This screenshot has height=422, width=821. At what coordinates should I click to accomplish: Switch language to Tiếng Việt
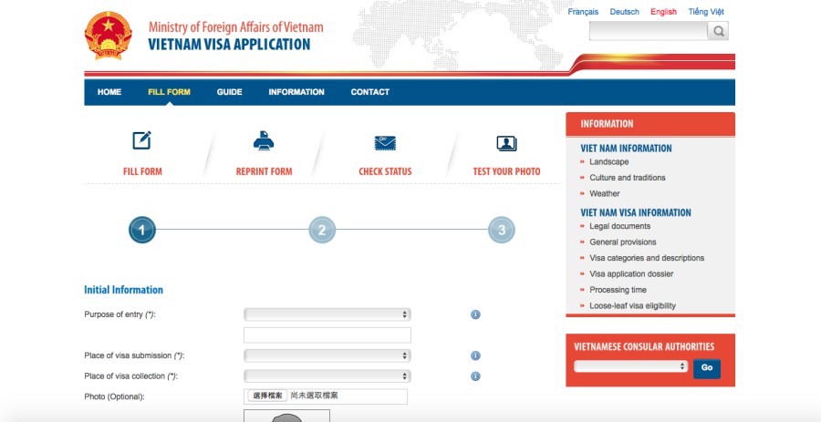(706, 12)
